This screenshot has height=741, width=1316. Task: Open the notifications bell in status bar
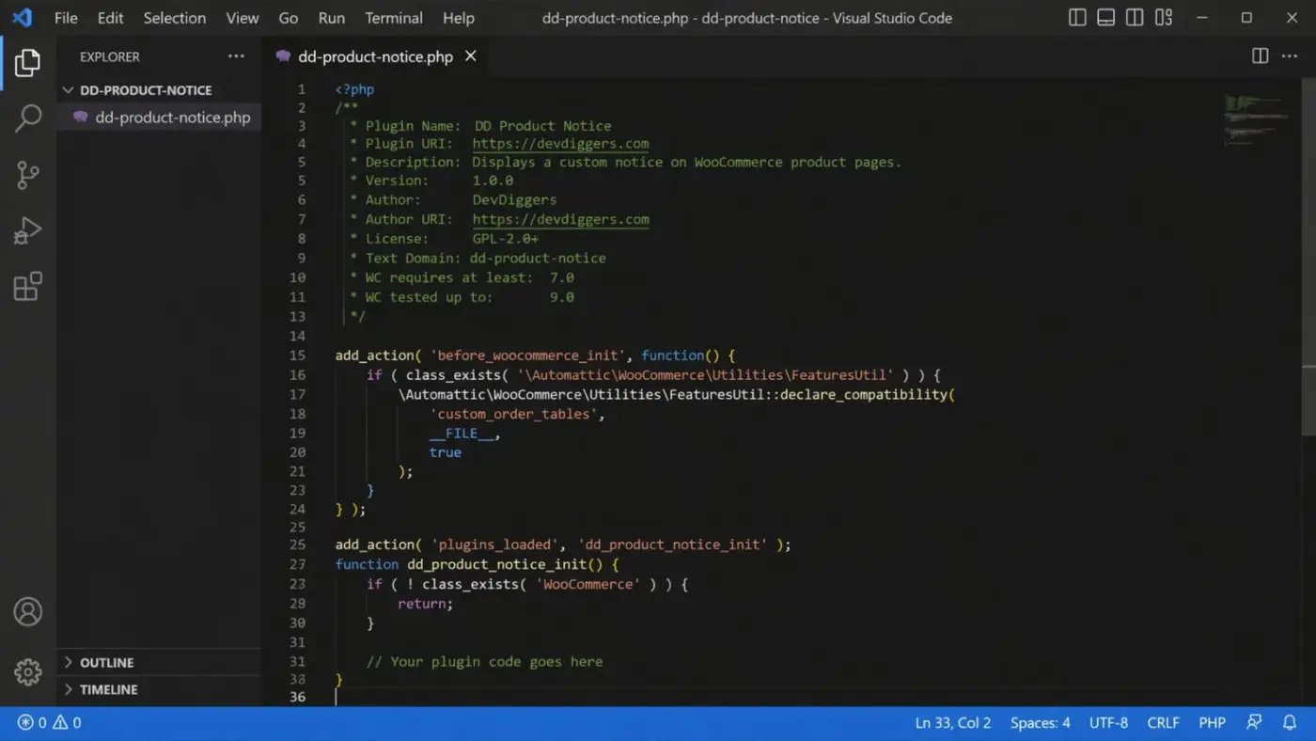tap(1290, 723)
